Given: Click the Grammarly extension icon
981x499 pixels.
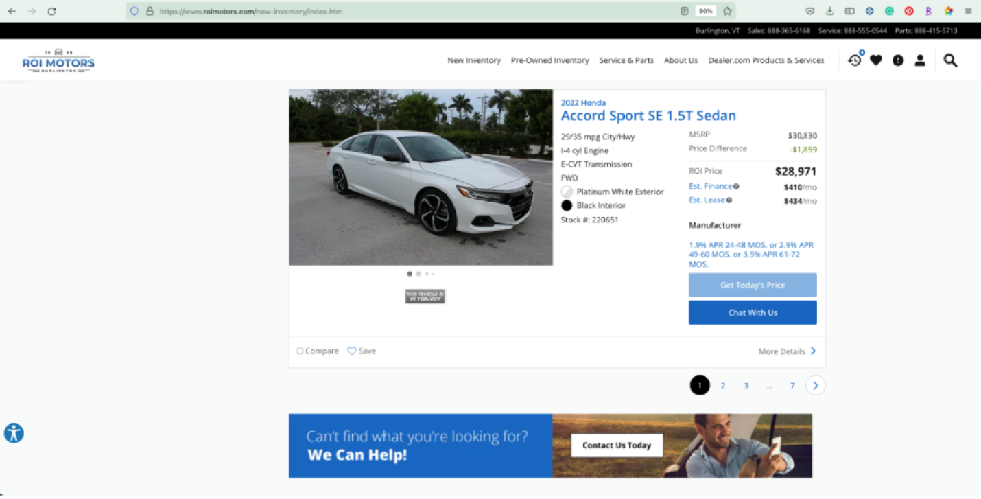Looking at the screenshot, I should [889, 11].
